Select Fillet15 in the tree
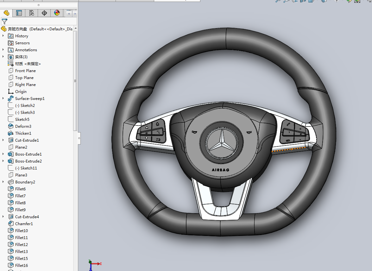Image resolution: width=372 pixels, height=271 pixels. 21,258
